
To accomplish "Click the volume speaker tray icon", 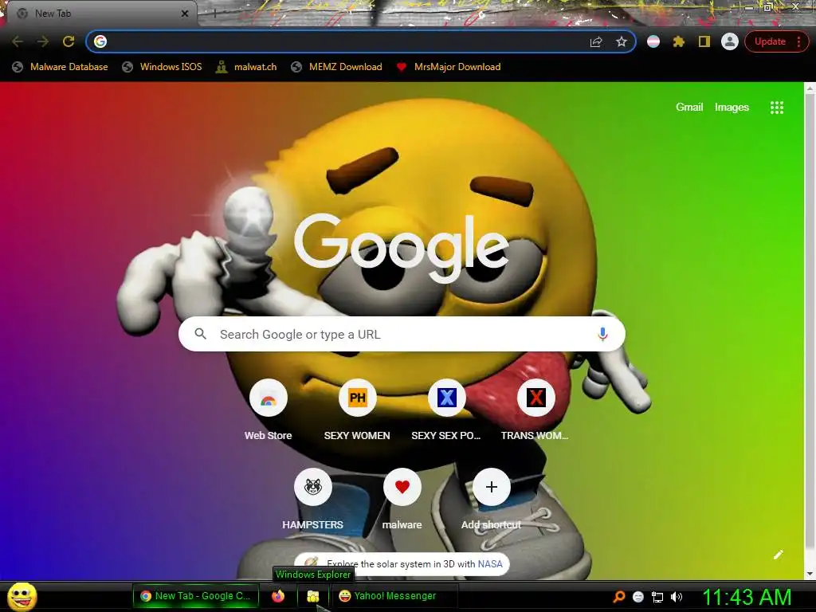I will (x=676, y=596).
